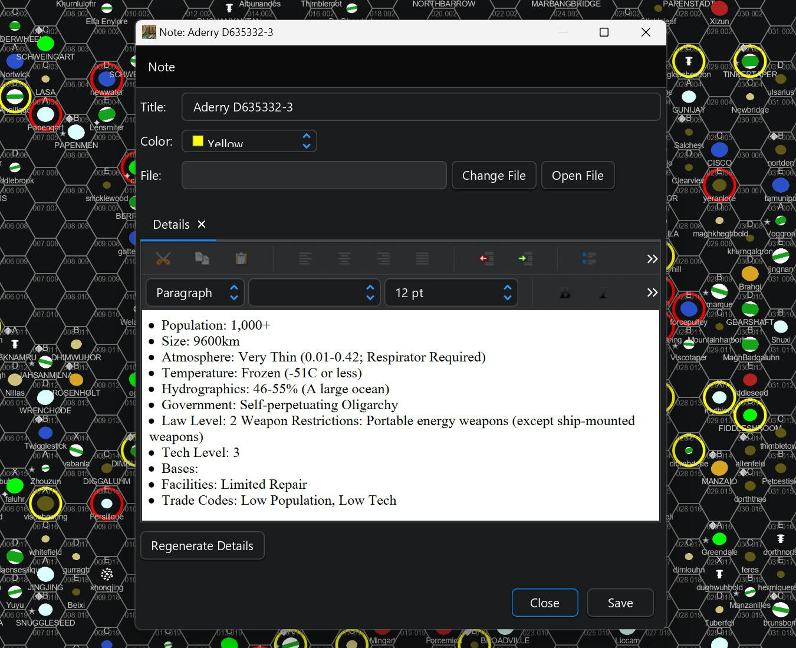The width and height of the screenshot is (796, 648).
Task: Right-align text using toolbar icon
Action: 383,258
